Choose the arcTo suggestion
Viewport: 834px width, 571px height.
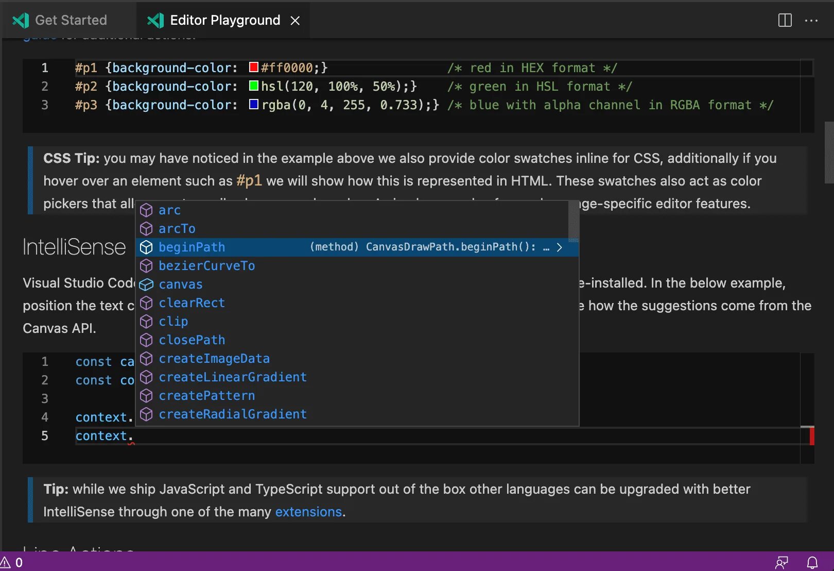[x=352, y=229]
